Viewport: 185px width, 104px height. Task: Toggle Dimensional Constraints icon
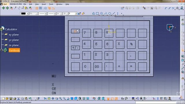pos(53,8)
